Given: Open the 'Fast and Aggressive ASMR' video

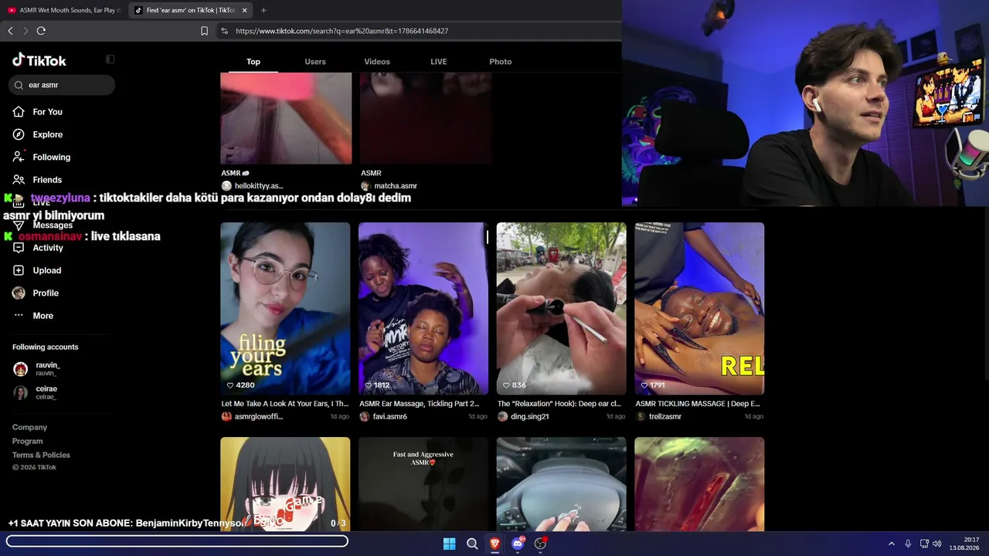Looking at the screenshot, I should pyautogui.click(x=423, y=484).
